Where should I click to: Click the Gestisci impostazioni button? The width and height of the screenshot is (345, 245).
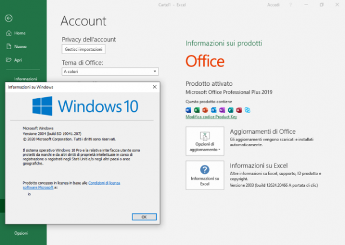pos(83,49)
